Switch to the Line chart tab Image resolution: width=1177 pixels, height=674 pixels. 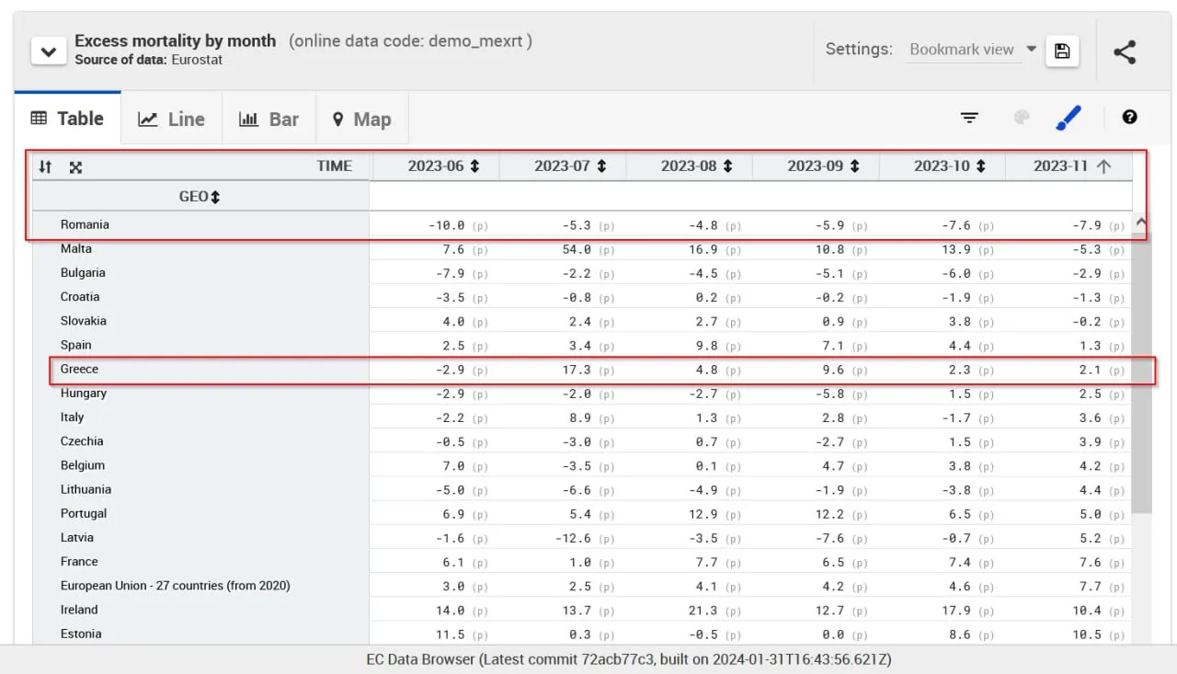coord(172,119)
